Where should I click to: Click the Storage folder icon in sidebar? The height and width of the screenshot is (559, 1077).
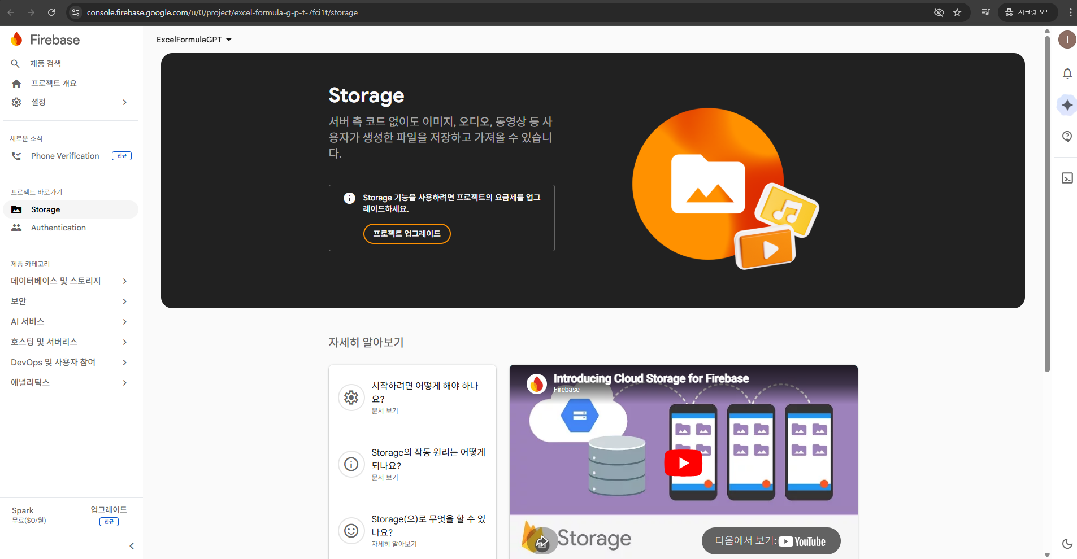coord(16,209)
